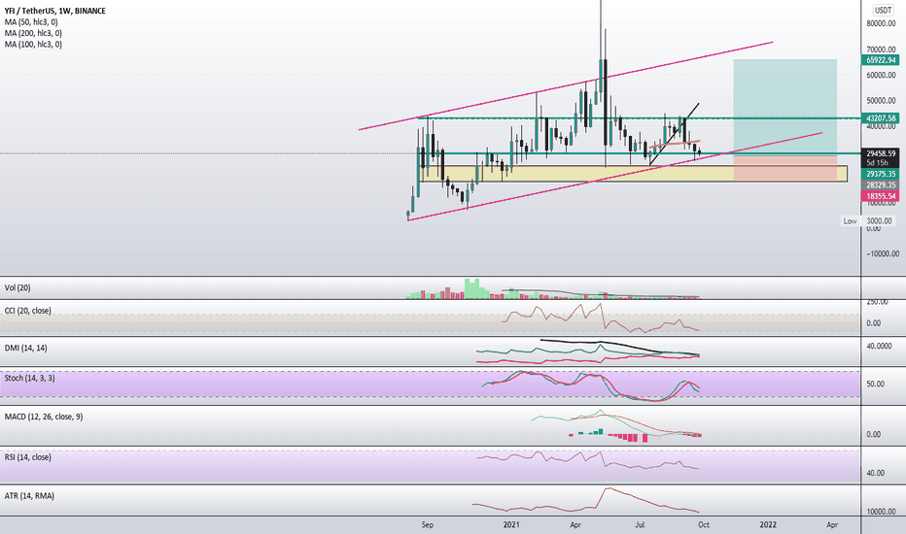The image size is (906, 534).
Task: Click the Sep label on time axis
Action: point(427,524)
